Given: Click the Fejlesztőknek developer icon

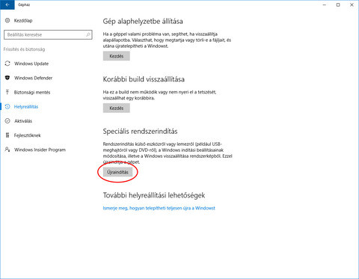Looking at the screenshot, I should point(7,135).
